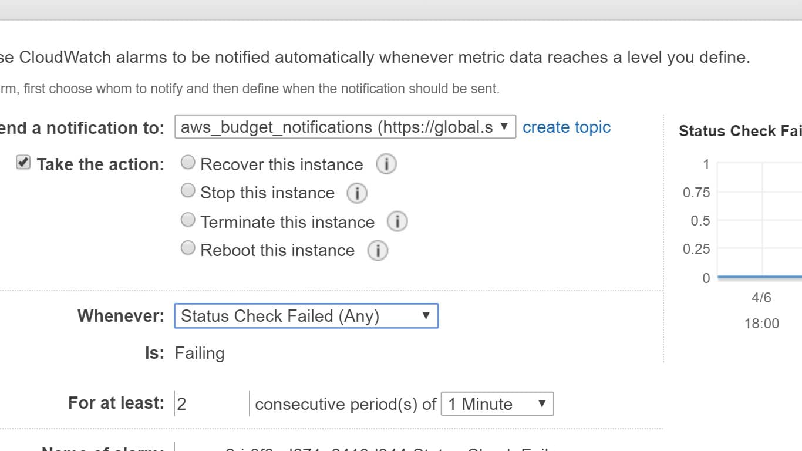Open the consecutive periods 1 Minute dropdown

pos(496,403)
